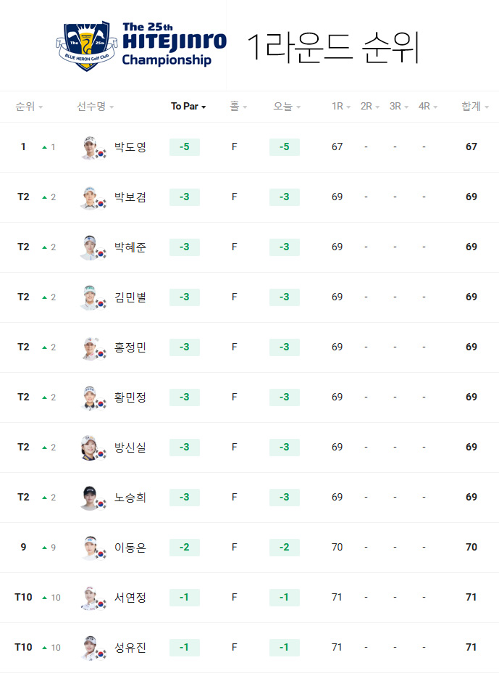Sort by 홀 column header
The height and width of the screenshot is (676, 499).
[x=238, y=107]
